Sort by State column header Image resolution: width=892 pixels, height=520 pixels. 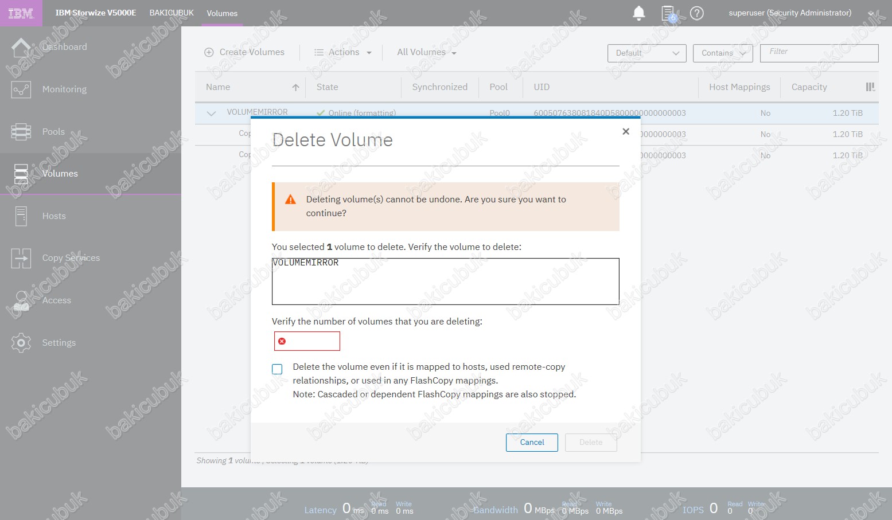[x=327, y=87]
